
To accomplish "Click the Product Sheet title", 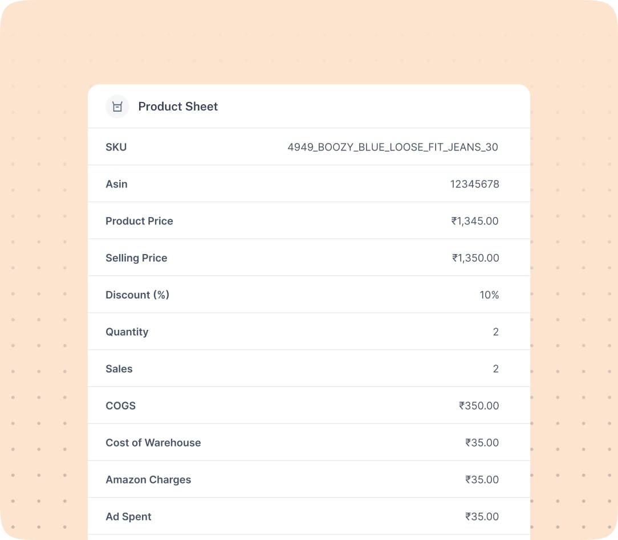I will click(x=178, y=107).
